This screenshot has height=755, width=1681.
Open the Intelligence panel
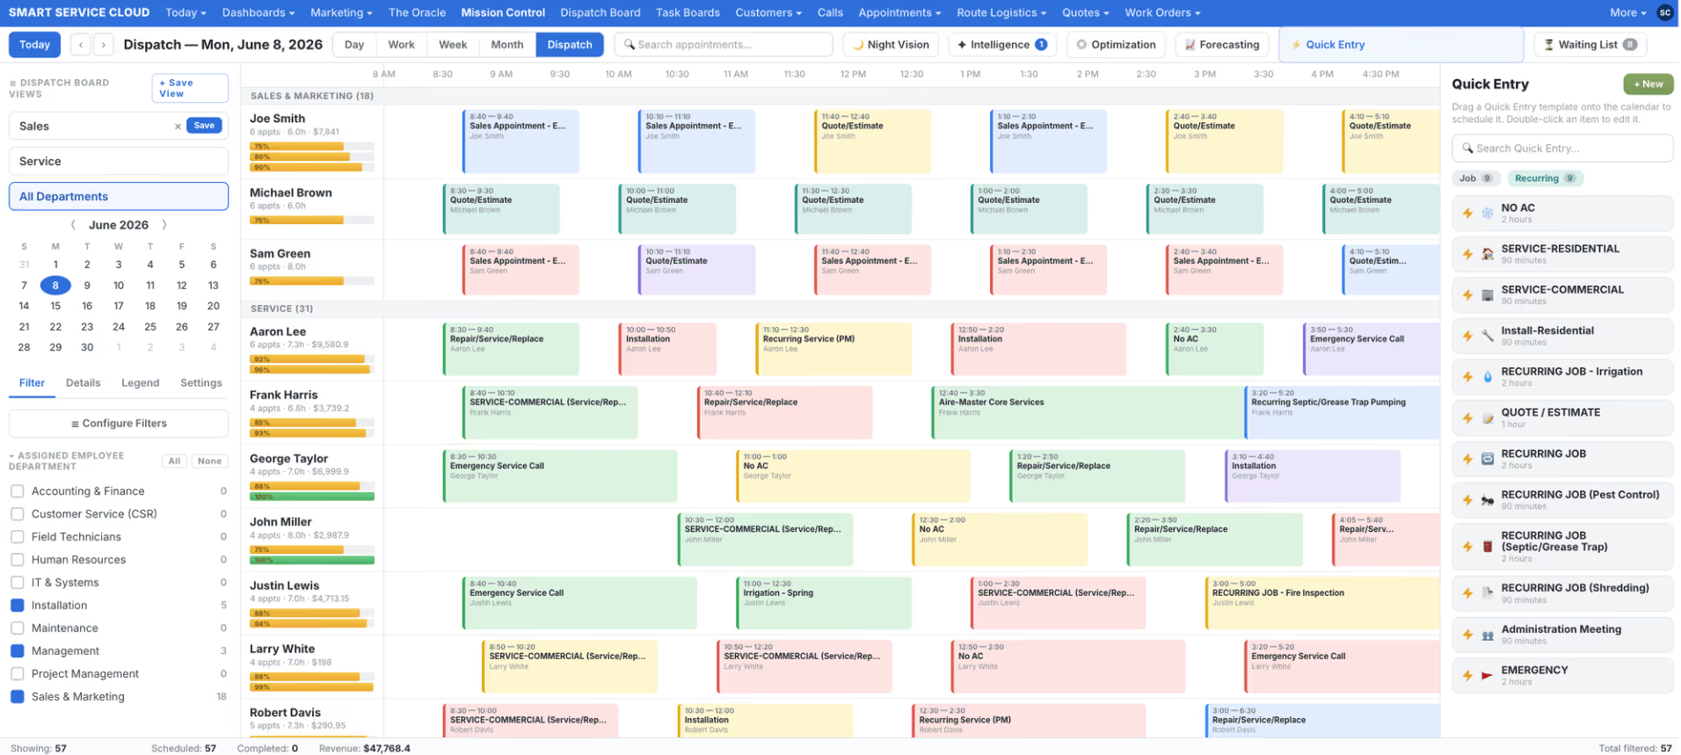[1001, 45]
